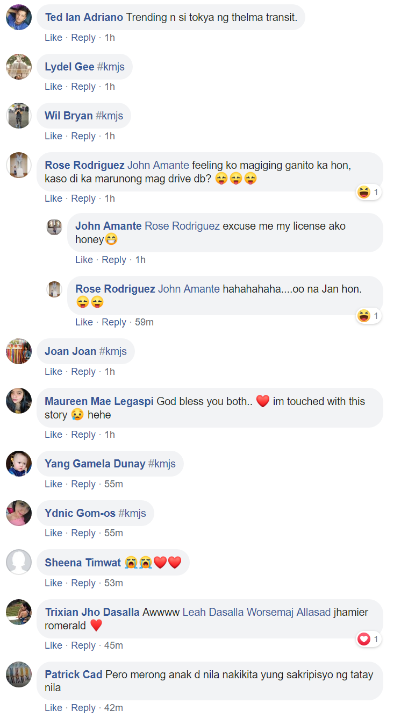Open Ted Ian Adriano's profile picture

(x=19, y=17)
